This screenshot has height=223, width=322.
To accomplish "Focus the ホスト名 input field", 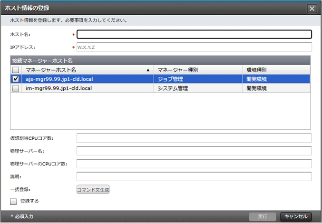I will click(194, 35).
